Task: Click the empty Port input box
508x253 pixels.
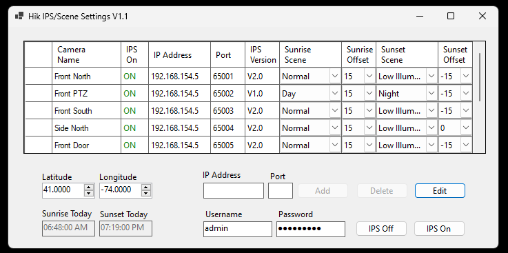Action: [x=281, y=190]
